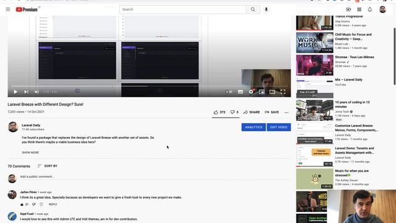Image resolution: width=396 pixels, height=223 pixels.
Task: Dislike Jarlen Pérez's comment
Action: click(x=34, y=204)
